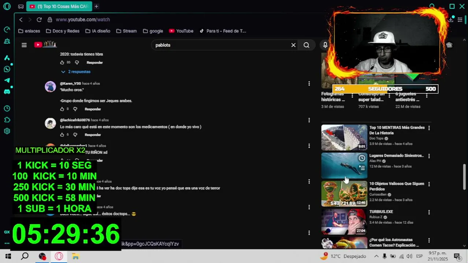Like the Karen_VSG comment
The image size is (468, 263).
tap(62, 109)
